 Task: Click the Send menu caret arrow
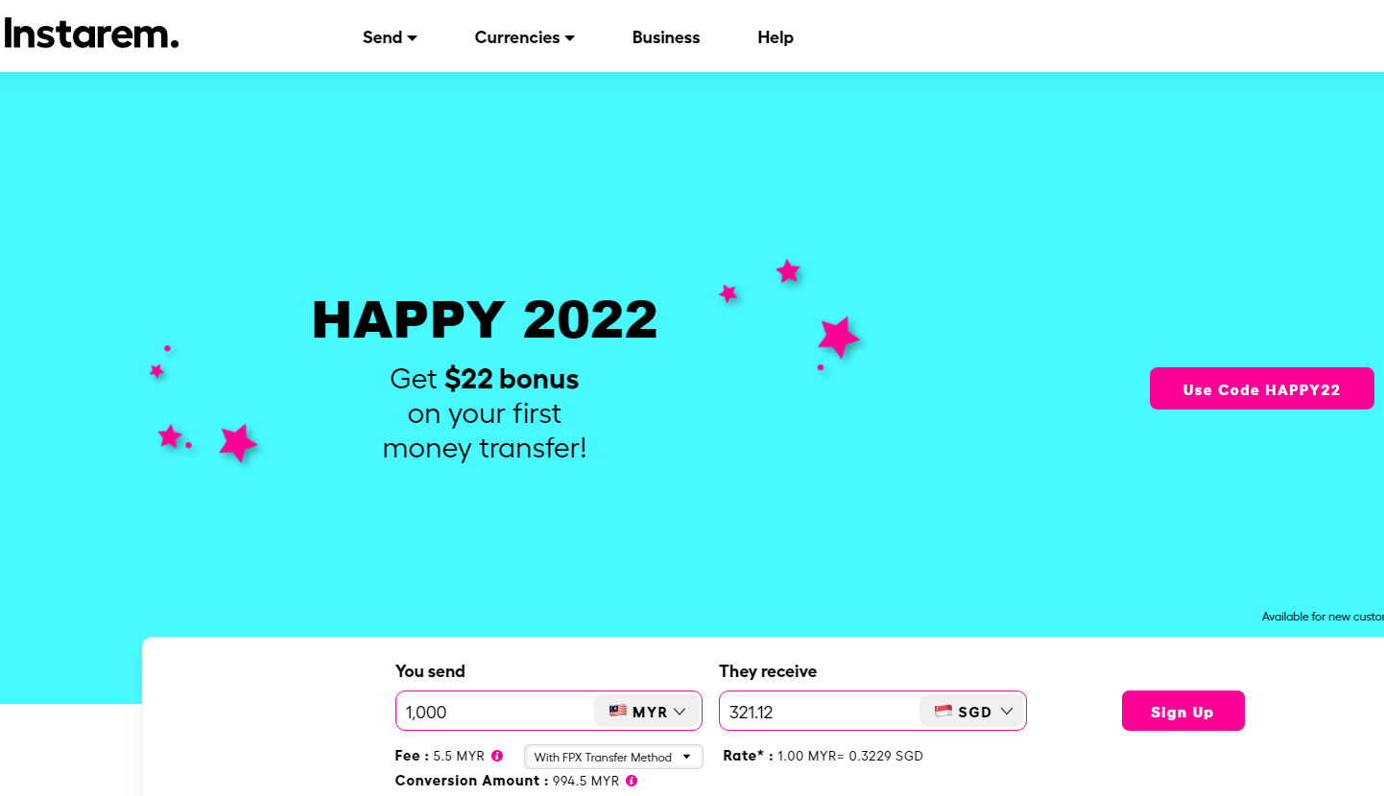[x=413, y=38]
